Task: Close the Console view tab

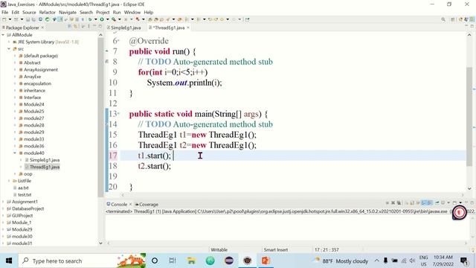Action: coord(131,204)
